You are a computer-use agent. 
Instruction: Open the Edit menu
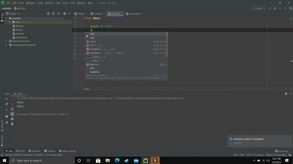14,3
